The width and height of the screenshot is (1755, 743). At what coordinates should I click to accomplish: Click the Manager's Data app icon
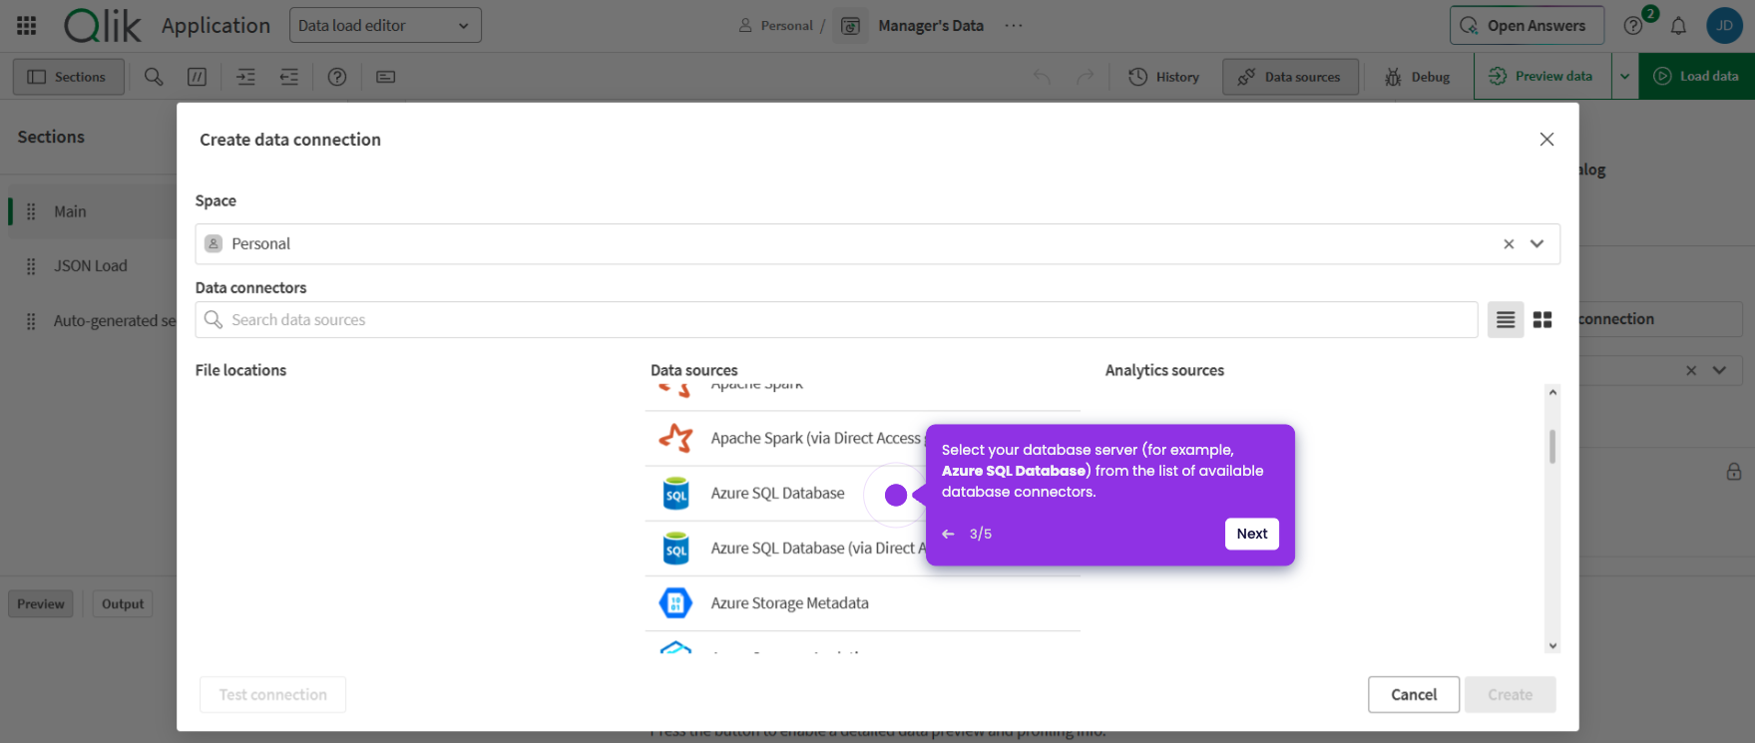(850, 26)
